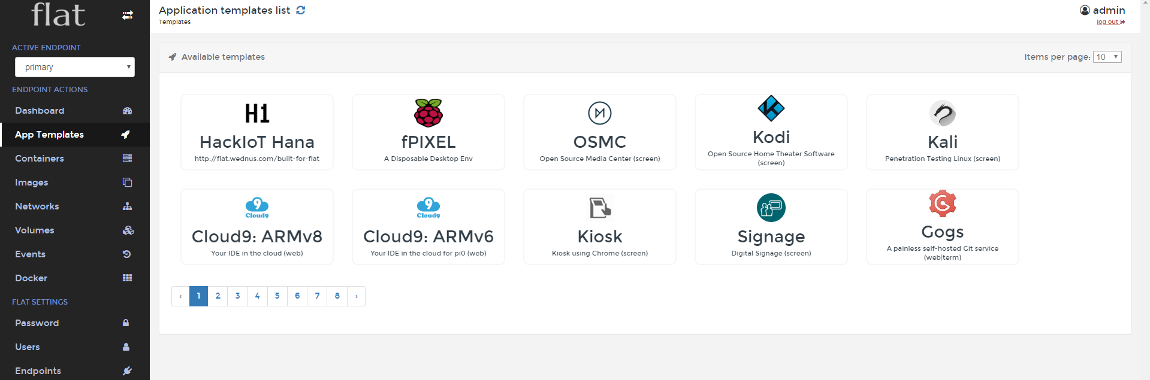
Task: Click the Users person icon
Action: (126, 347)
